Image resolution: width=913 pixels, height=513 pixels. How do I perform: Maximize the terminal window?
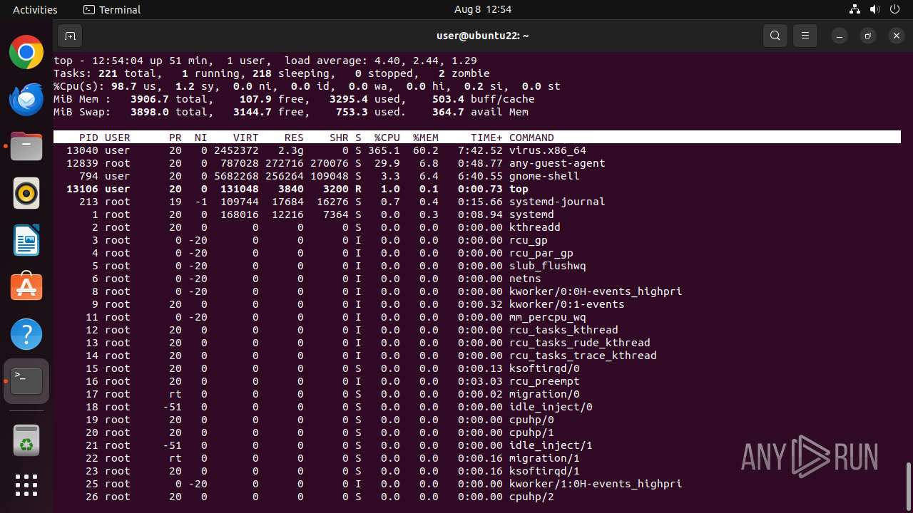click(x=868, y=36)
